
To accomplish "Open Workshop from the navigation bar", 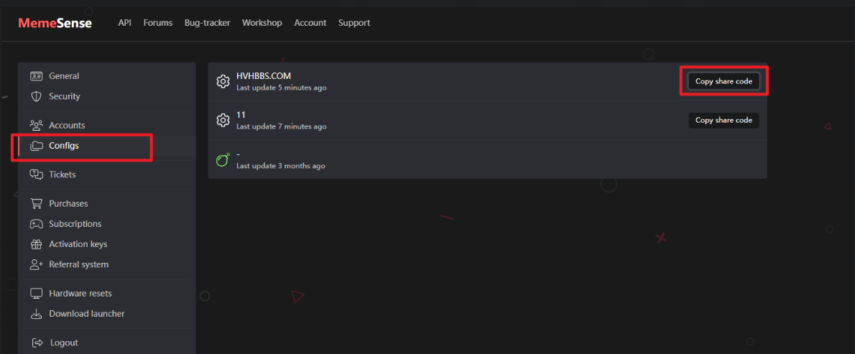I will (262, 23).
